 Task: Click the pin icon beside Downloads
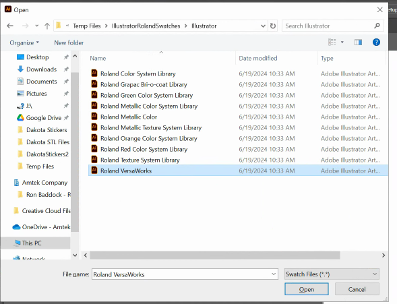point(66,69)
